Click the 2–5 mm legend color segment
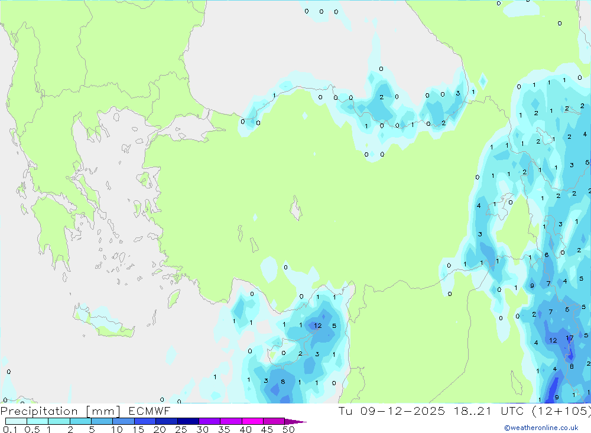This screenshot has height=433, width=591. coord(80,421)
